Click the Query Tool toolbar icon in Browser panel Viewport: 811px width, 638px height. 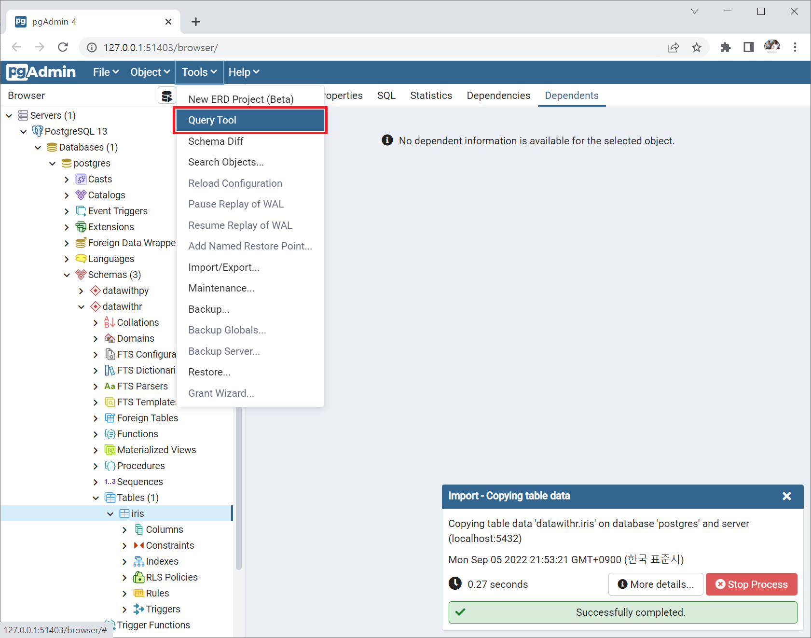167,96
